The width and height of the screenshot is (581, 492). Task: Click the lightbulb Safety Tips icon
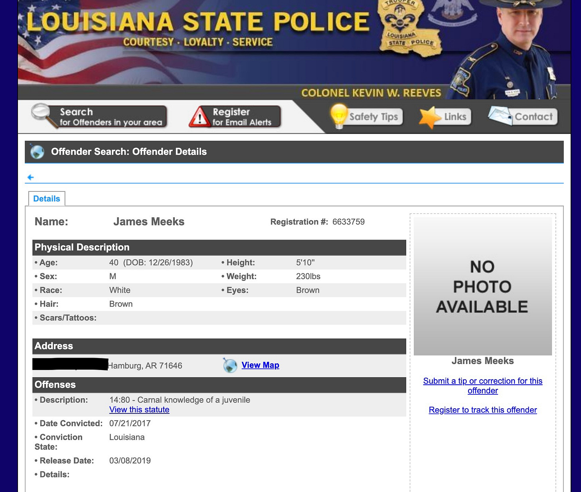(339, 116)
